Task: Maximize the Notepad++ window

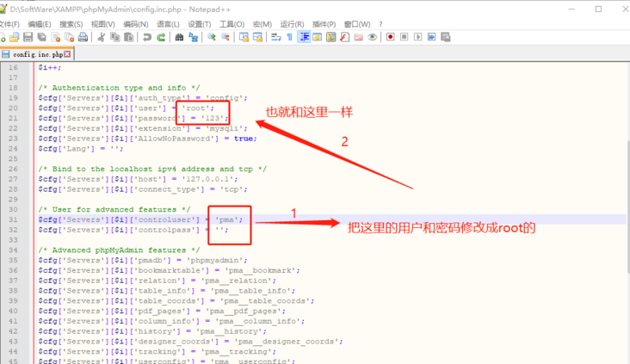Action: click(598, 9)
